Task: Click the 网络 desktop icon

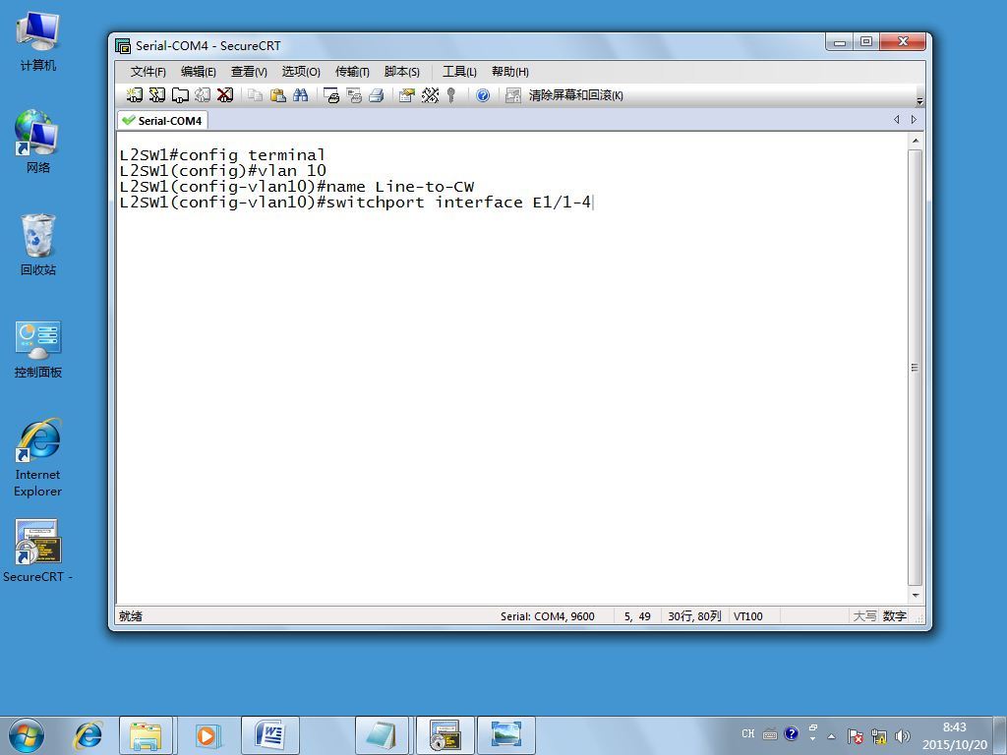Action: tap(38, 142)
